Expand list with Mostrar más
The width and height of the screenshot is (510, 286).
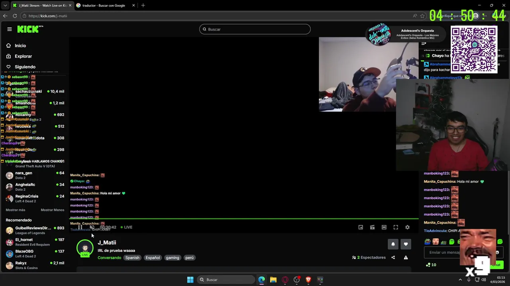click(16, 210)
